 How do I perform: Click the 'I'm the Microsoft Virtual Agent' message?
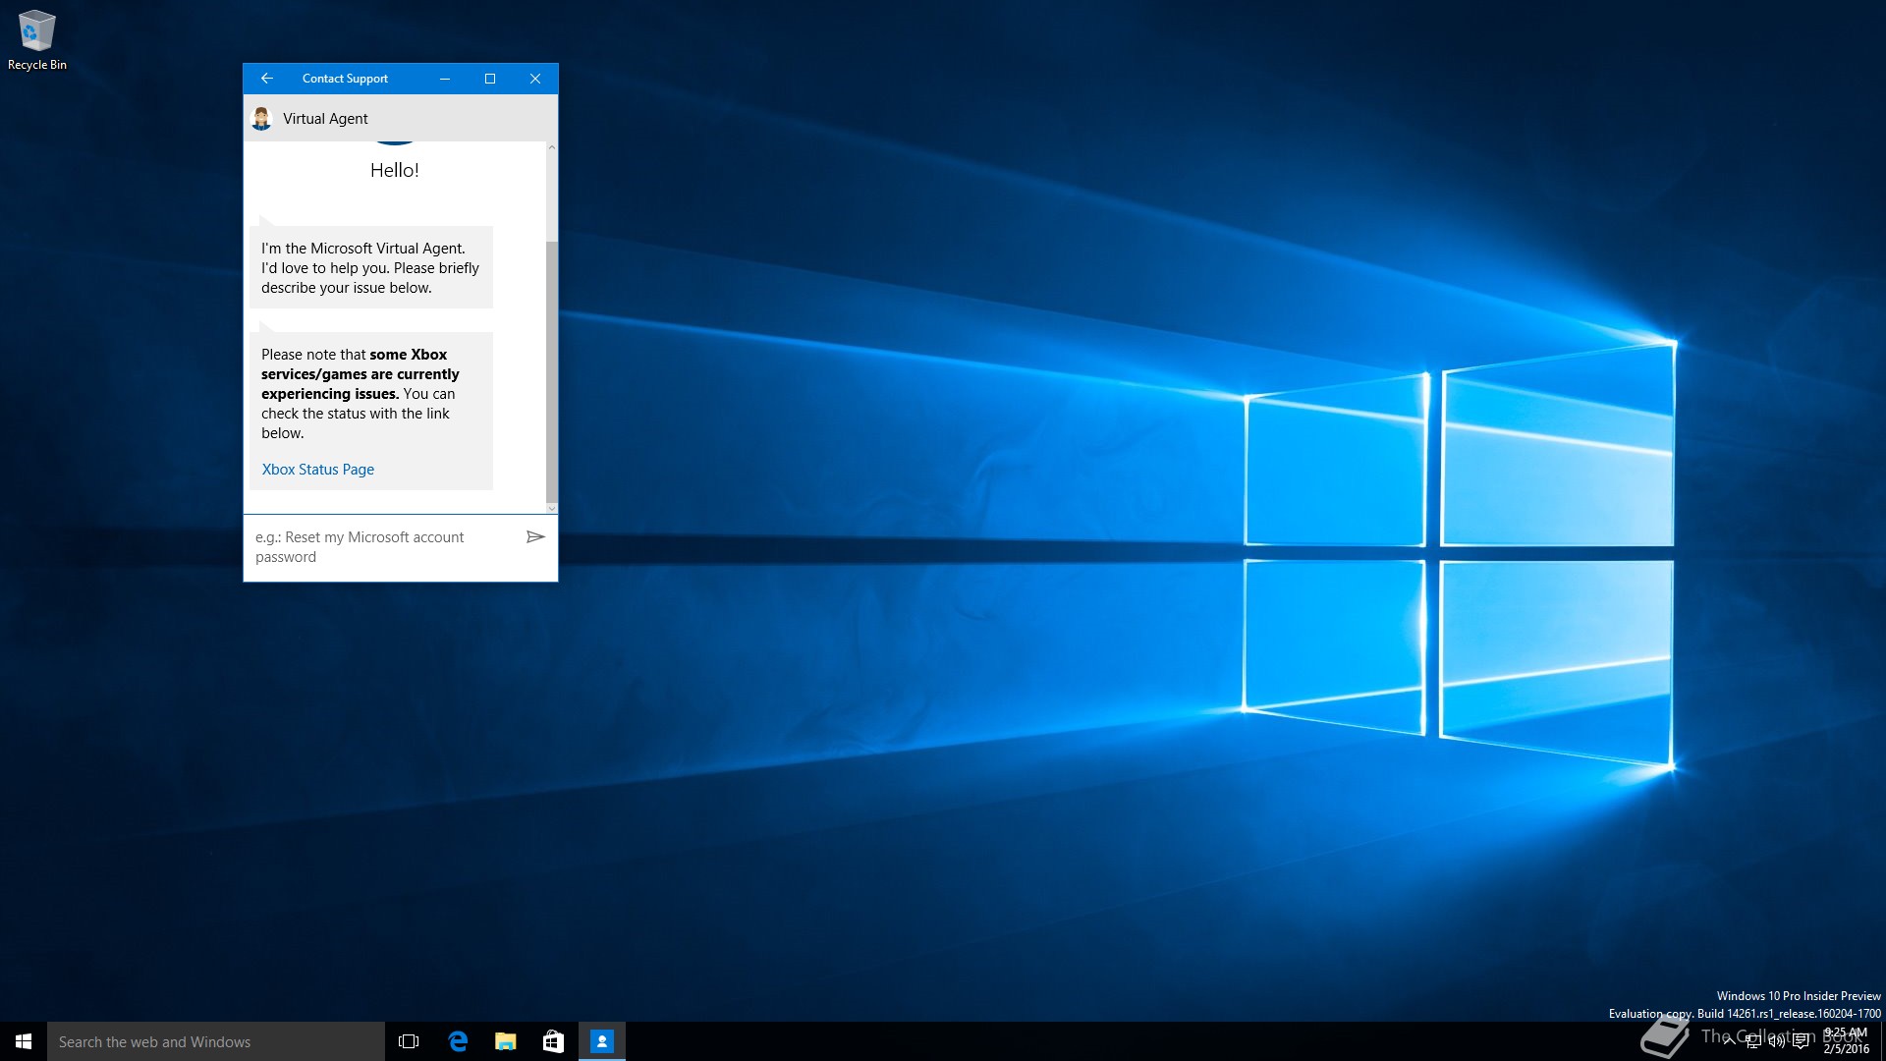click(371, 268)
